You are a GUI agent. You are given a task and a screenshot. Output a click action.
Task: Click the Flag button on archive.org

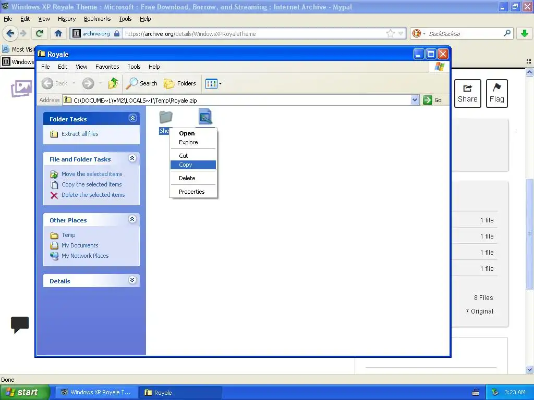click(497, 94)
